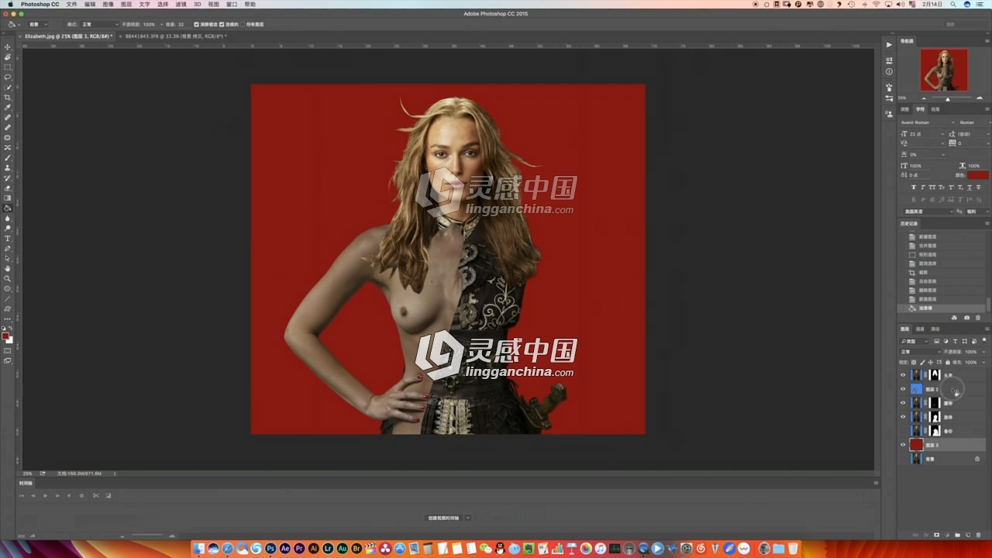
Task: Open the 图像 menu
Action: (108, 4)
